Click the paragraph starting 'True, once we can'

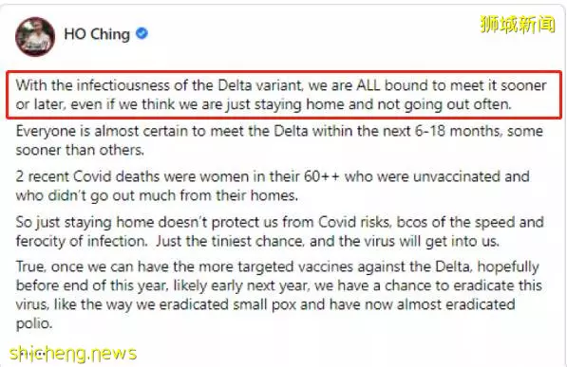[279, 295]
